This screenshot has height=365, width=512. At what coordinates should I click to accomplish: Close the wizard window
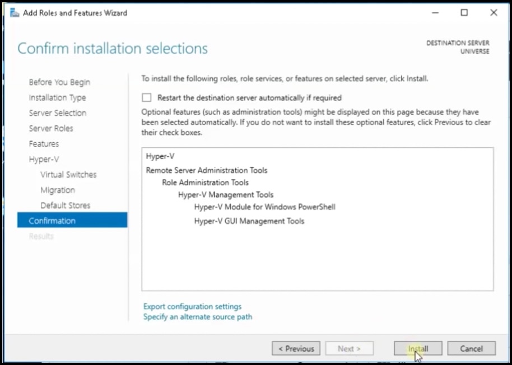click(x=494, y=13)
